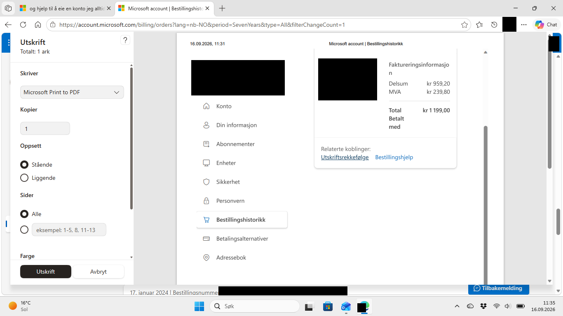Show hidden system tray icons chevron
Screen dimensions: 563x316
click(457, 306)
